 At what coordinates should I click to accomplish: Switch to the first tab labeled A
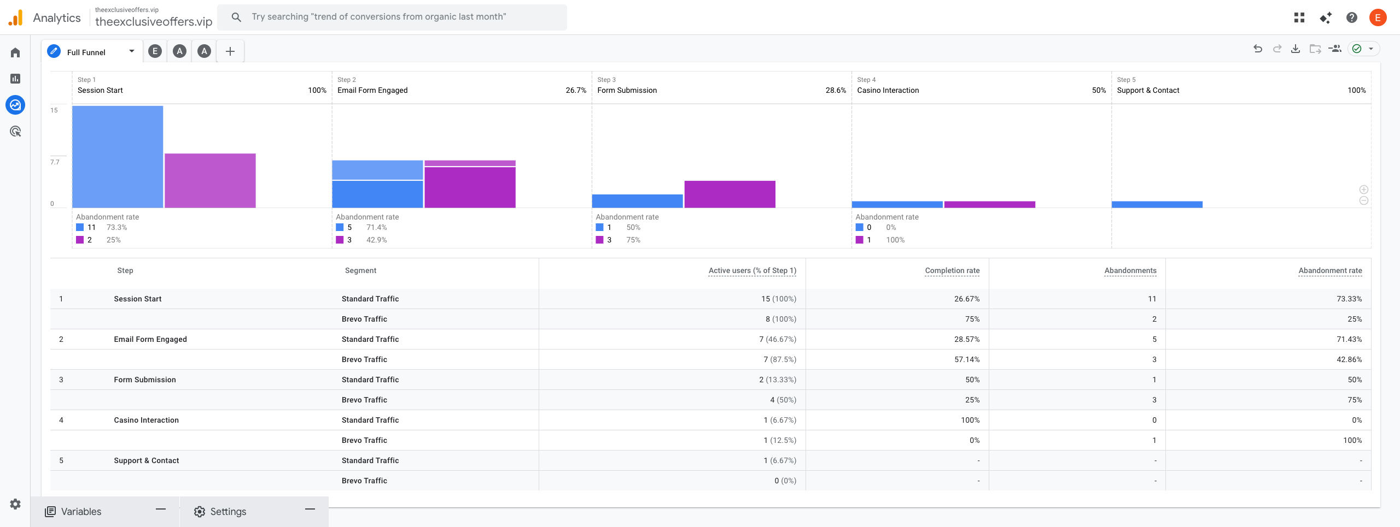[179, 51]
